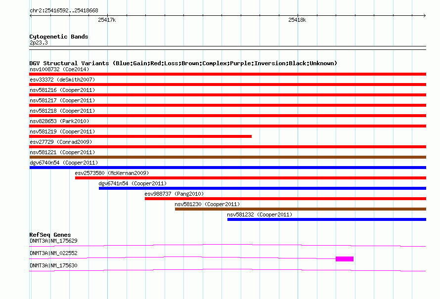Click the 2p23.3 band label
Viewport: 440px width, 299px height.
(x=39, y=43)
